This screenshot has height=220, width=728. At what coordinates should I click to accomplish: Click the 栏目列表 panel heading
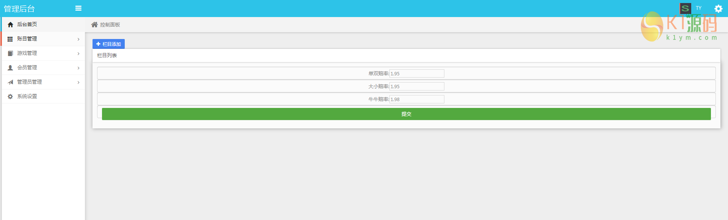107,55
